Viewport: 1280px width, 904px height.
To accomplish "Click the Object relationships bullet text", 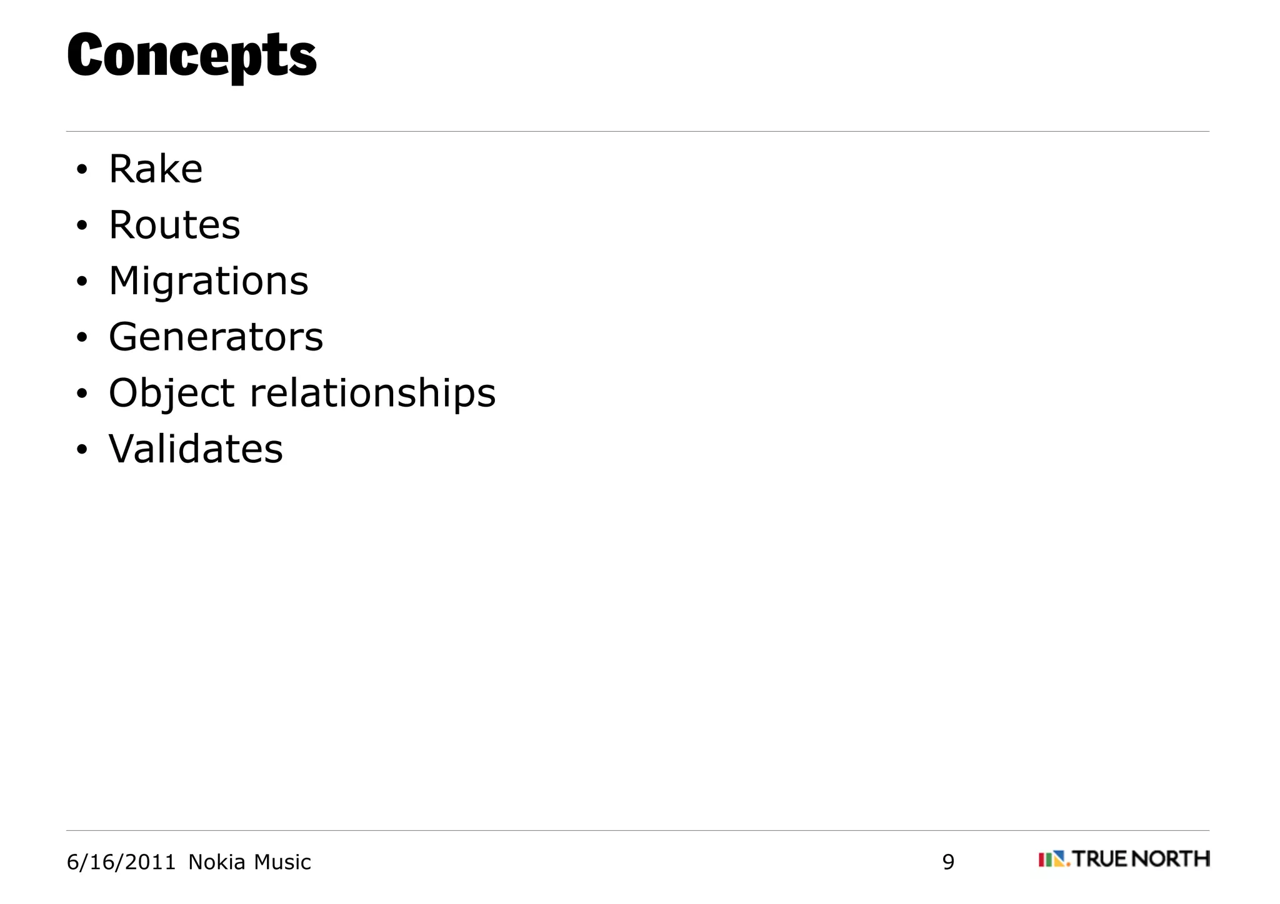I will point(302,394).
